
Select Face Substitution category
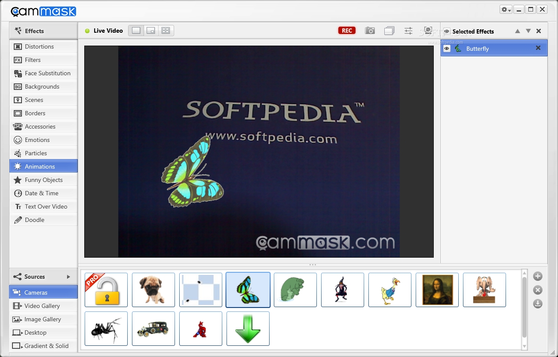point(43,73)
